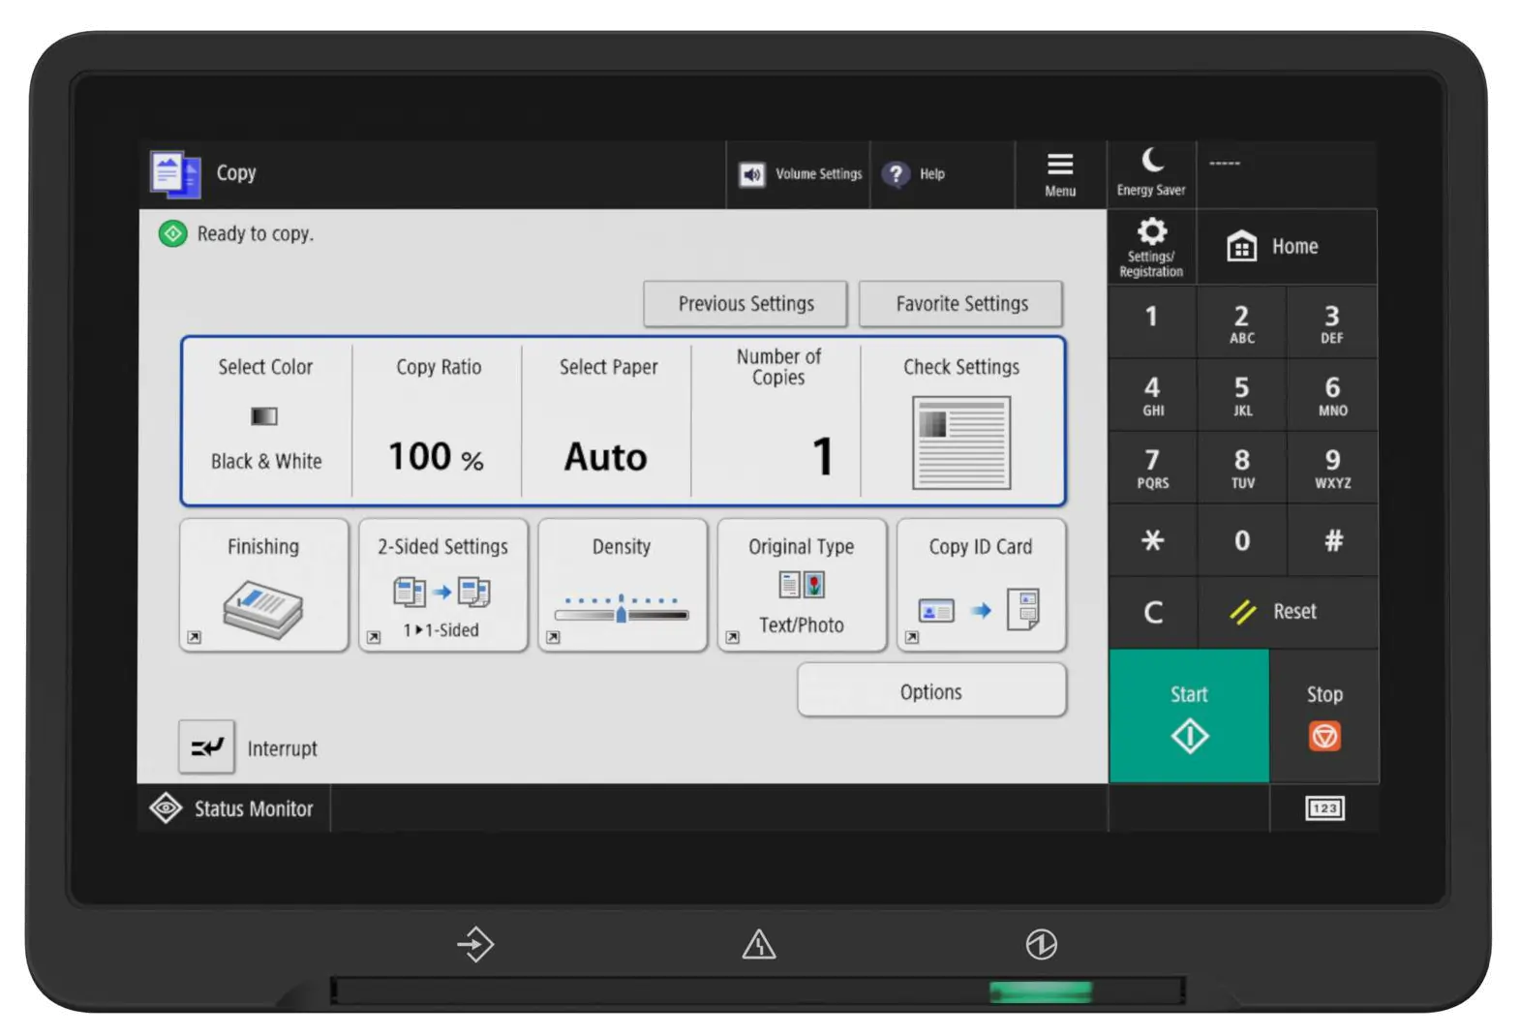Tap the Data indicator arrow icon on bezel
1520x1036 pixels.
point(475,944)
